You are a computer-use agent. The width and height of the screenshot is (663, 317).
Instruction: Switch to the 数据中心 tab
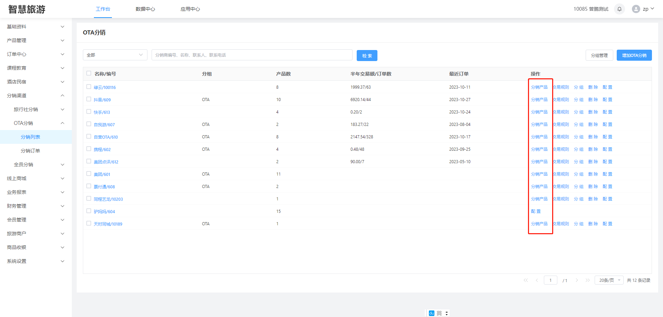[x=145, y=9]
